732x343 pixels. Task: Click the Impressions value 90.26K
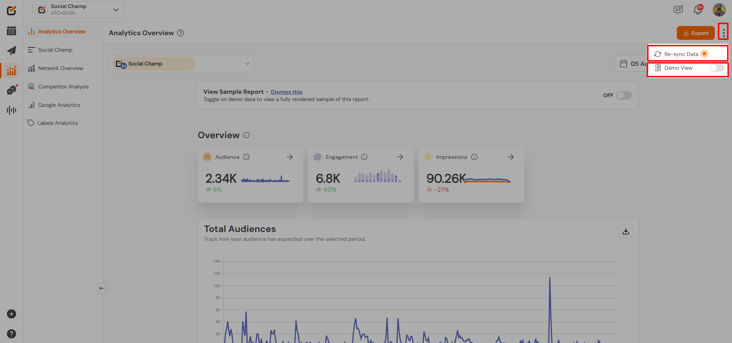(x=445, y=178)
